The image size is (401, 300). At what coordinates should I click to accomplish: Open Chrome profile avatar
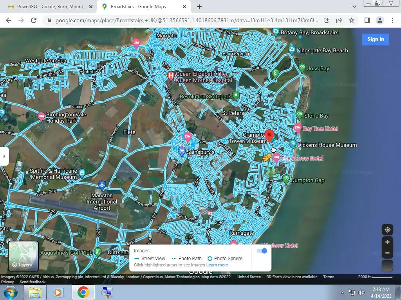coord(380,20)
